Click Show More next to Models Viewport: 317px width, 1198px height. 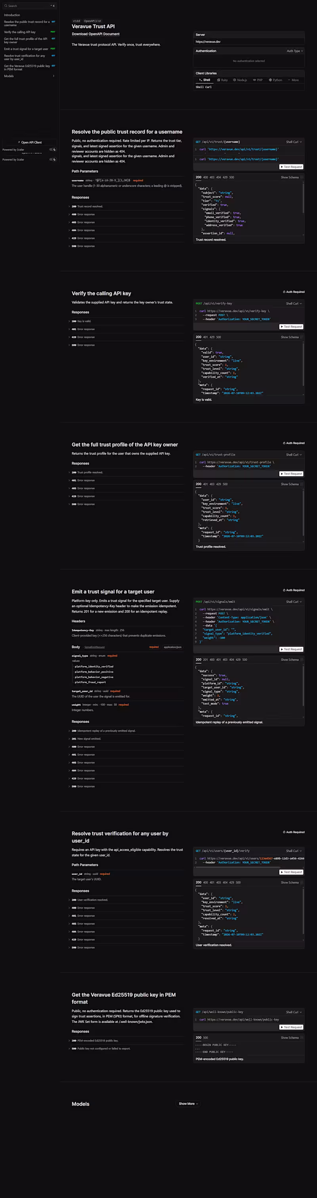click(189, 1104)
